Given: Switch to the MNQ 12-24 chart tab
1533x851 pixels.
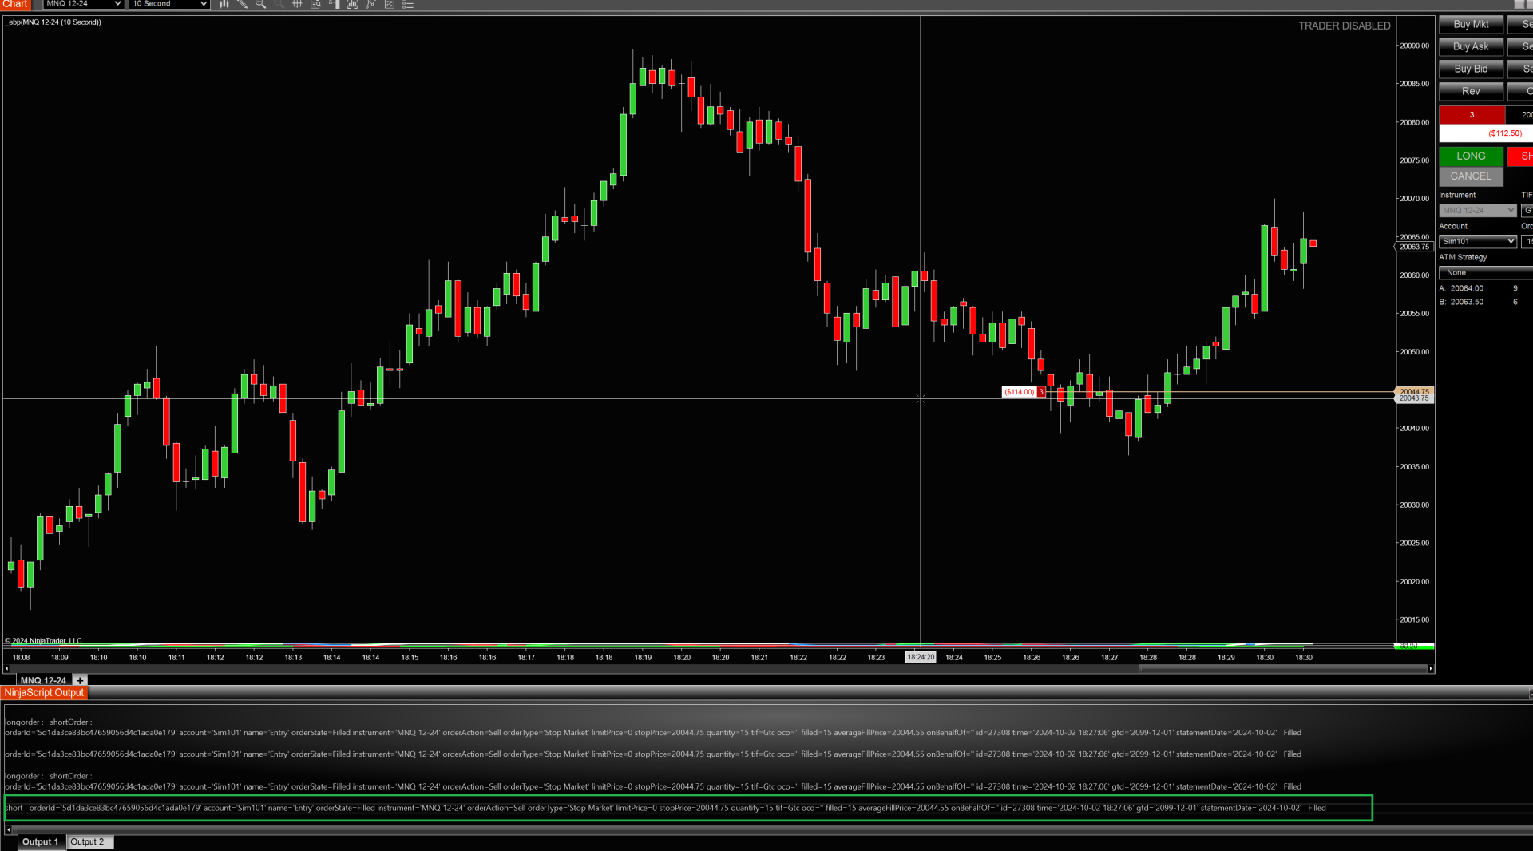Looking at the screenshot, I should tap(43, 680).
